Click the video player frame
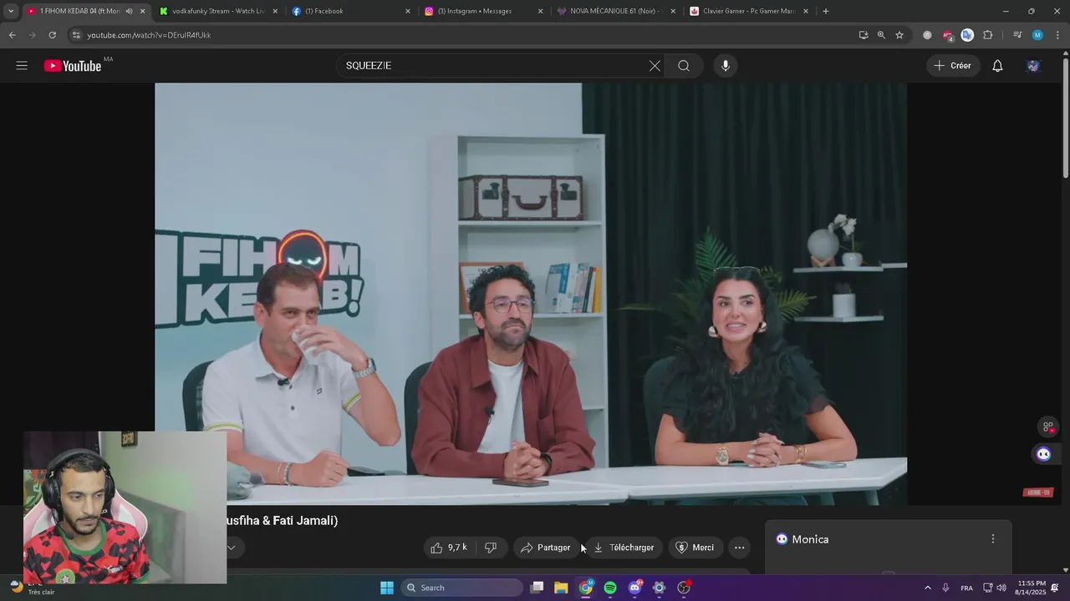The image size is (1070, 601). [531, 294]
